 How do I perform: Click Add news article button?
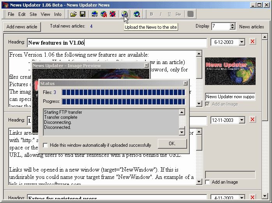pos(22,27)
